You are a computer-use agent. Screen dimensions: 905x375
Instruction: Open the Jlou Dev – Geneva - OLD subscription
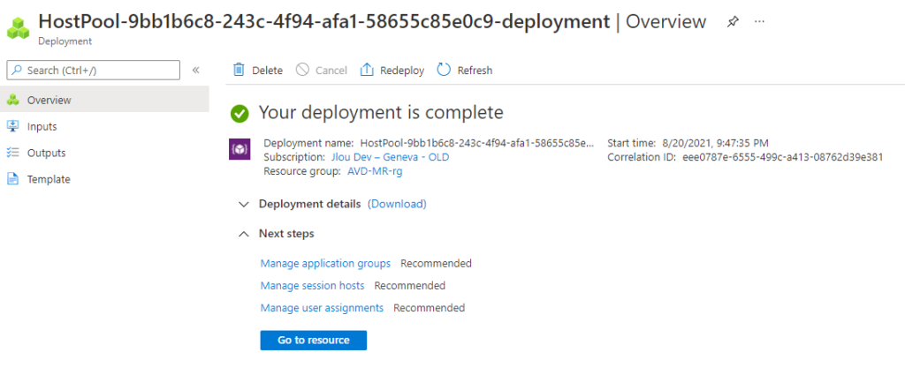[390, 157]
